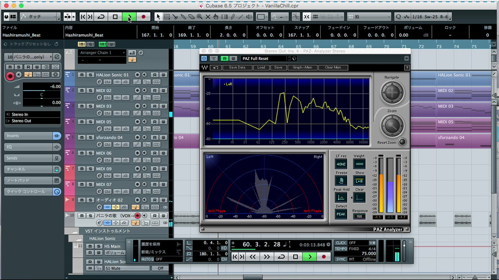Click PAZ Zoom knob

(392, 125)
